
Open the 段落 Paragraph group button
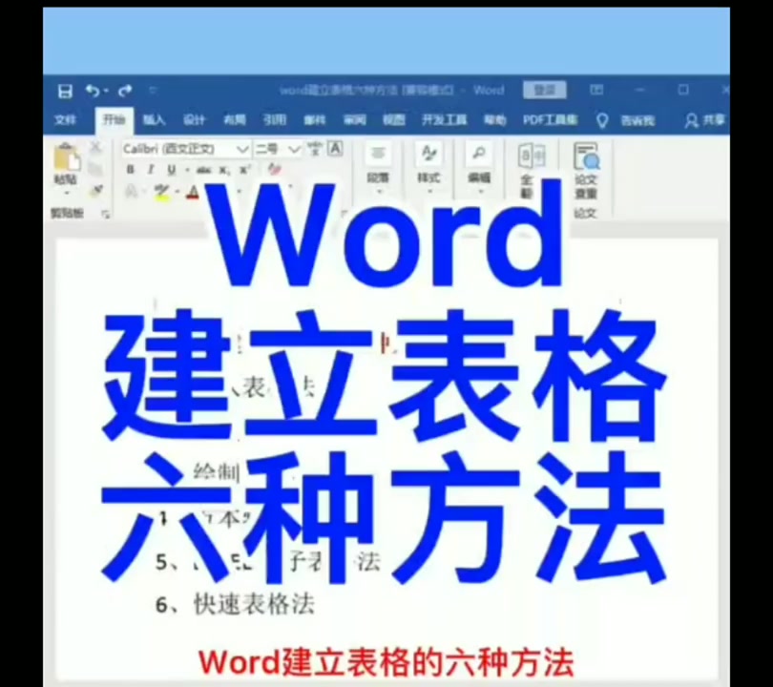pyautogui.click(x=378, y=167)
